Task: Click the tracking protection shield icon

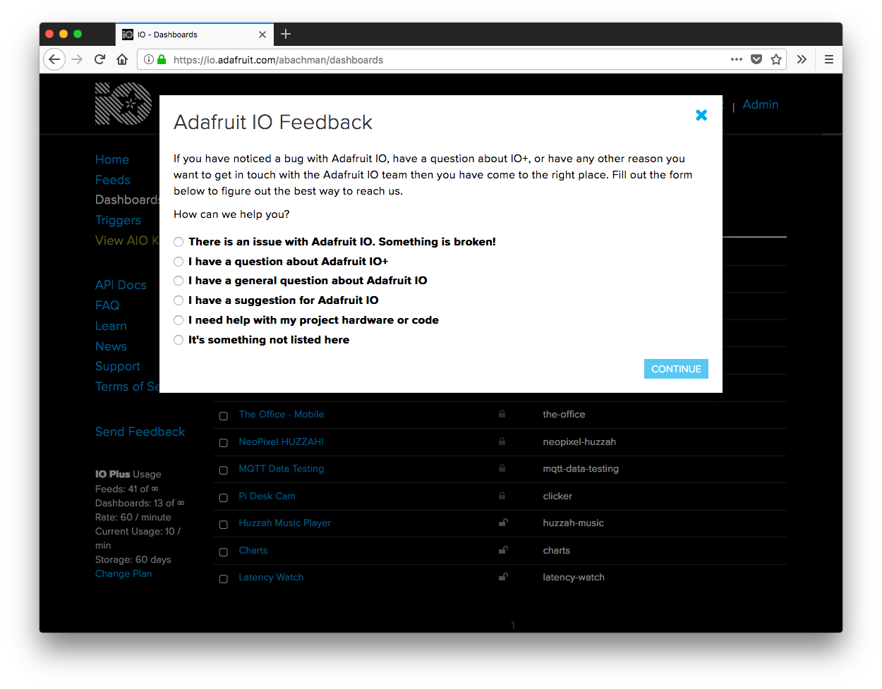Action: [x=756, y=59]
